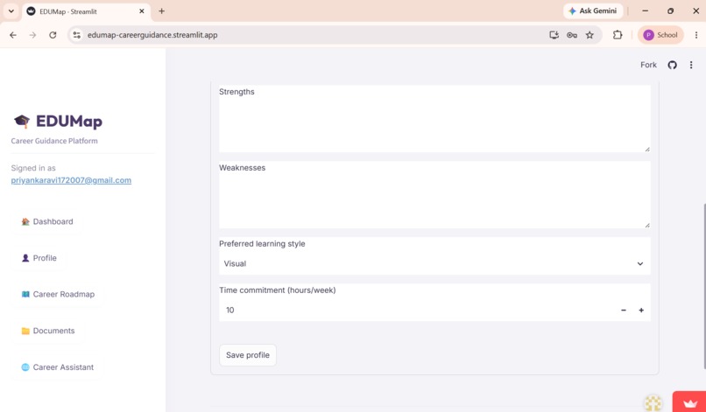Open Career Assistant in the sidebar
This screenshot has width=706, height=412.
(58, 367)
